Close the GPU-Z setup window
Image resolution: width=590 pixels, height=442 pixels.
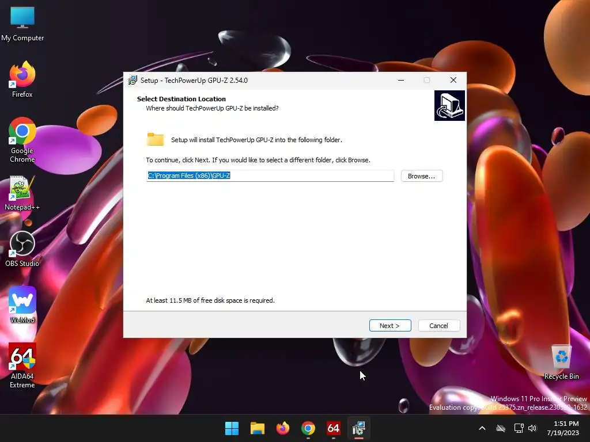(453, 80)
